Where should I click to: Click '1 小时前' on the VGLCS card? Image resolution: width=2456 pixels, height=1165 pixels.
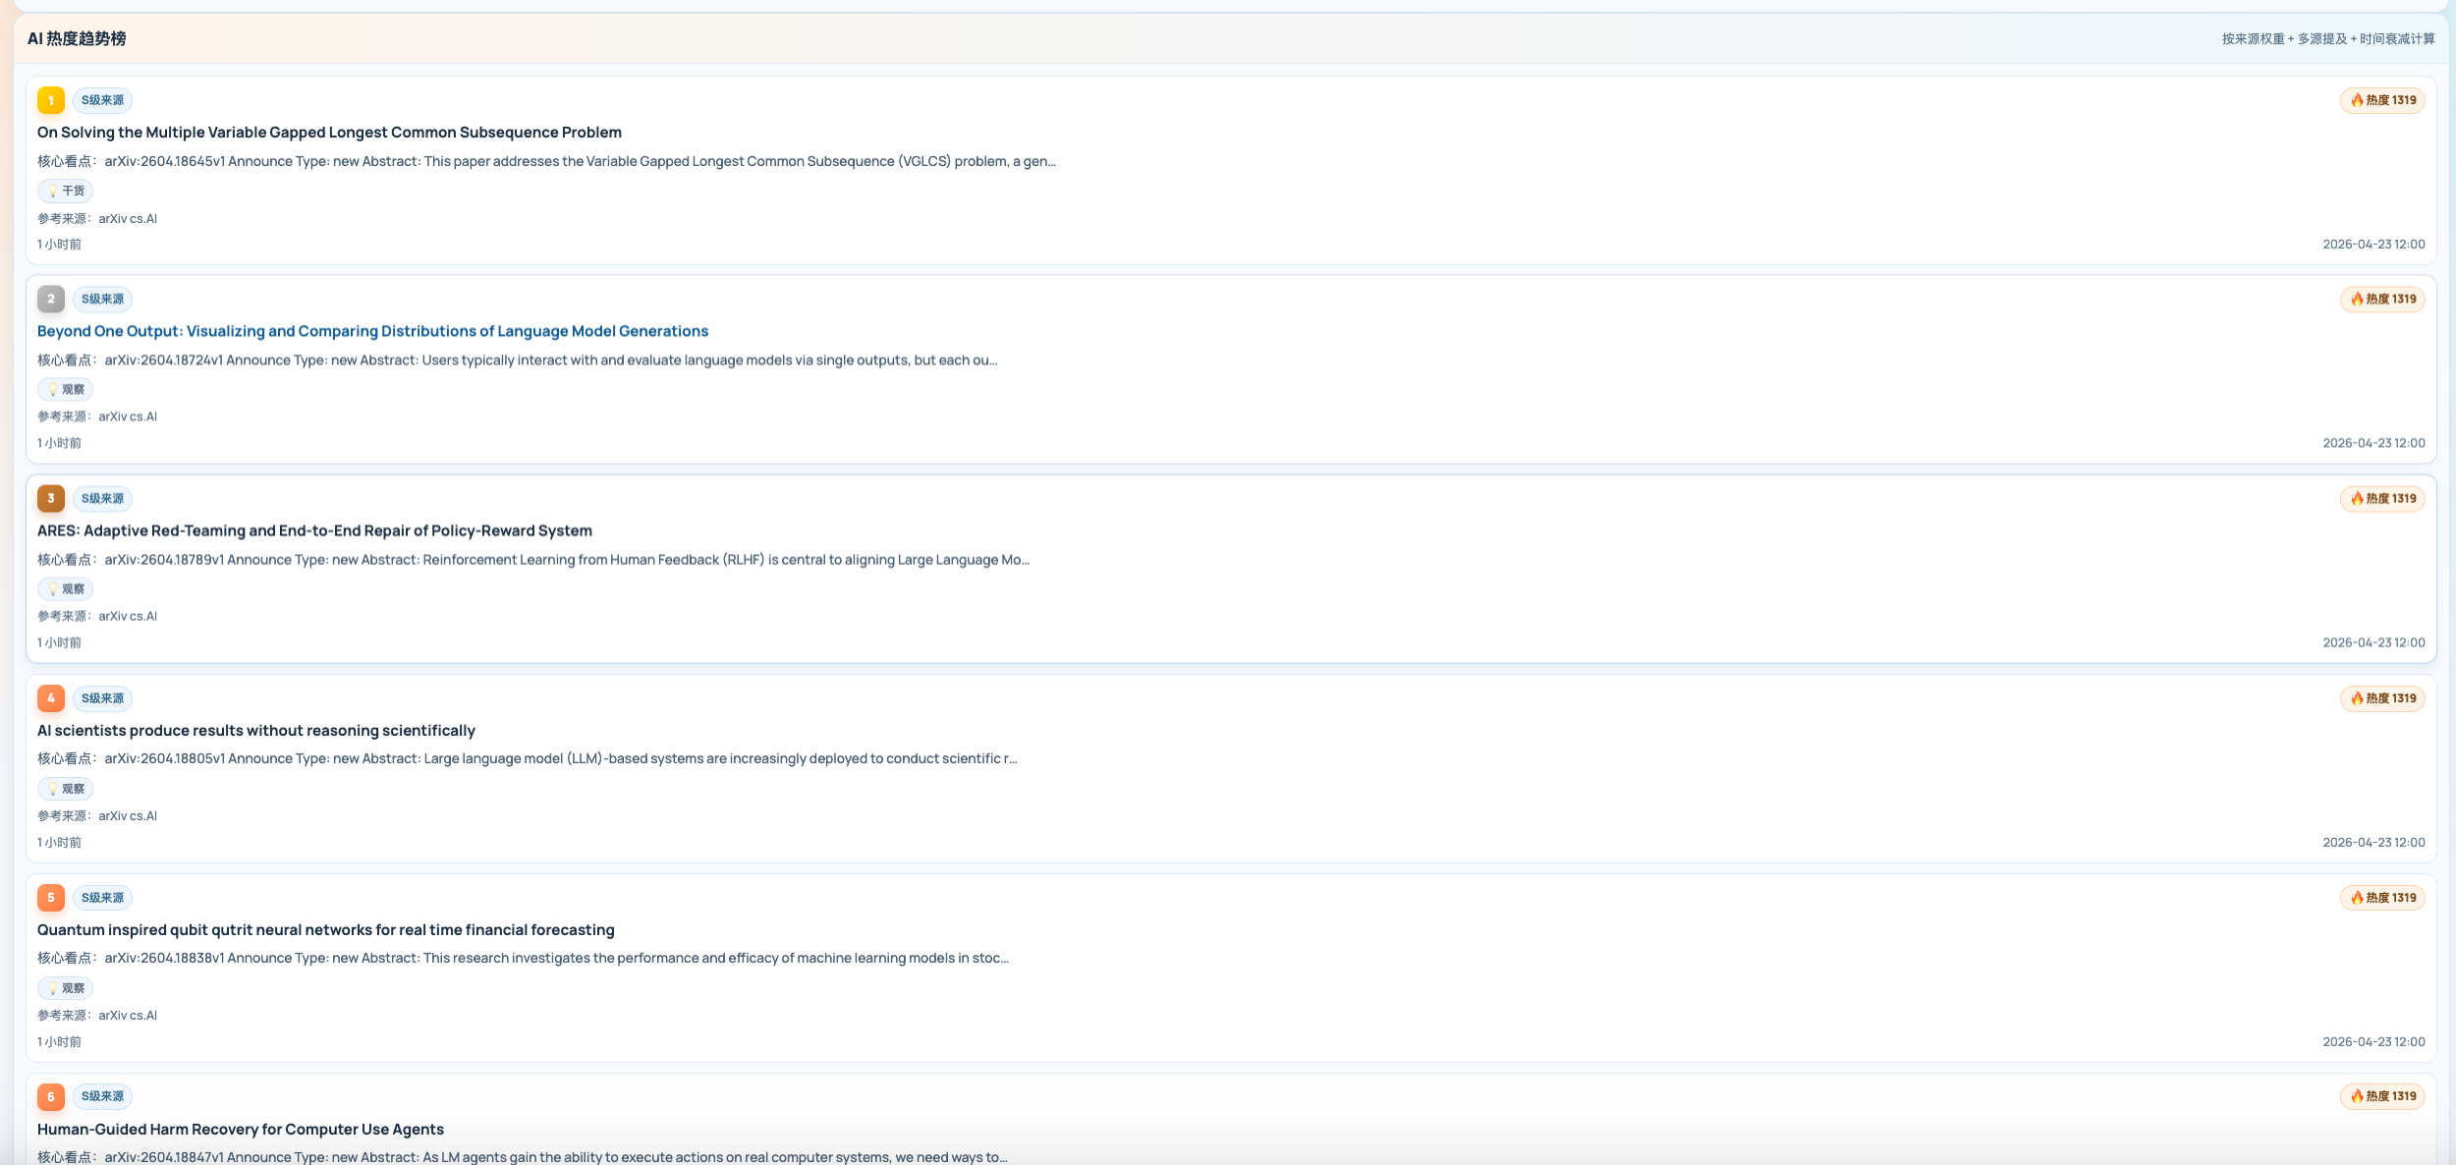pos(60,245)
